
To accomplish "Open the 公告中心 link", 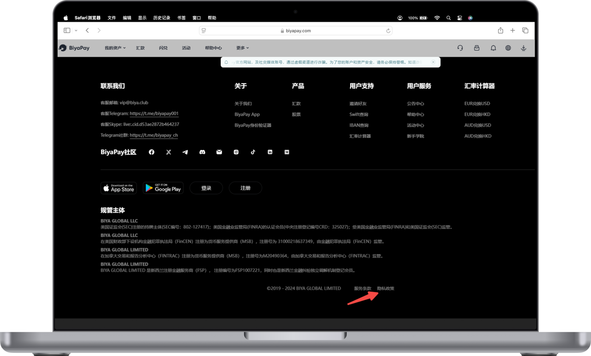I will [x=416, y=104].
